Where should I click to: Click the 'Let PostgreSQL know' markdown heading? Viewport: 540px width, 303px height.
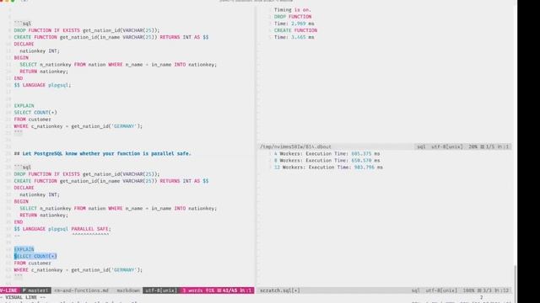click(102, 153)
